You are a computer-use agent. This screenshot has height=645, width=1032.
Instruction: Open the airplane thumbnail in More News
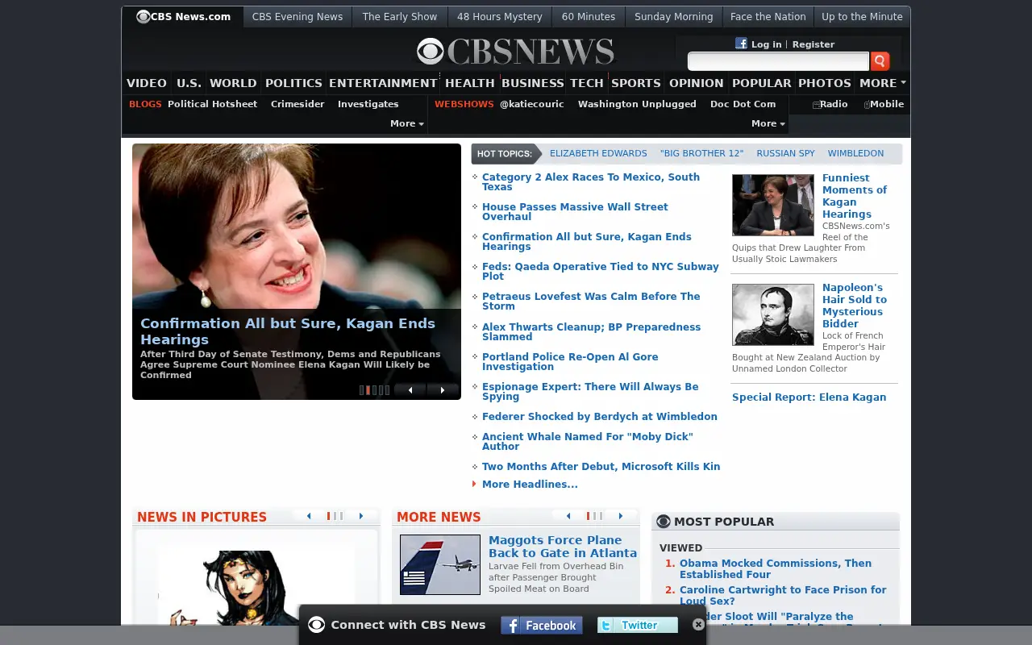coord(440,564)
